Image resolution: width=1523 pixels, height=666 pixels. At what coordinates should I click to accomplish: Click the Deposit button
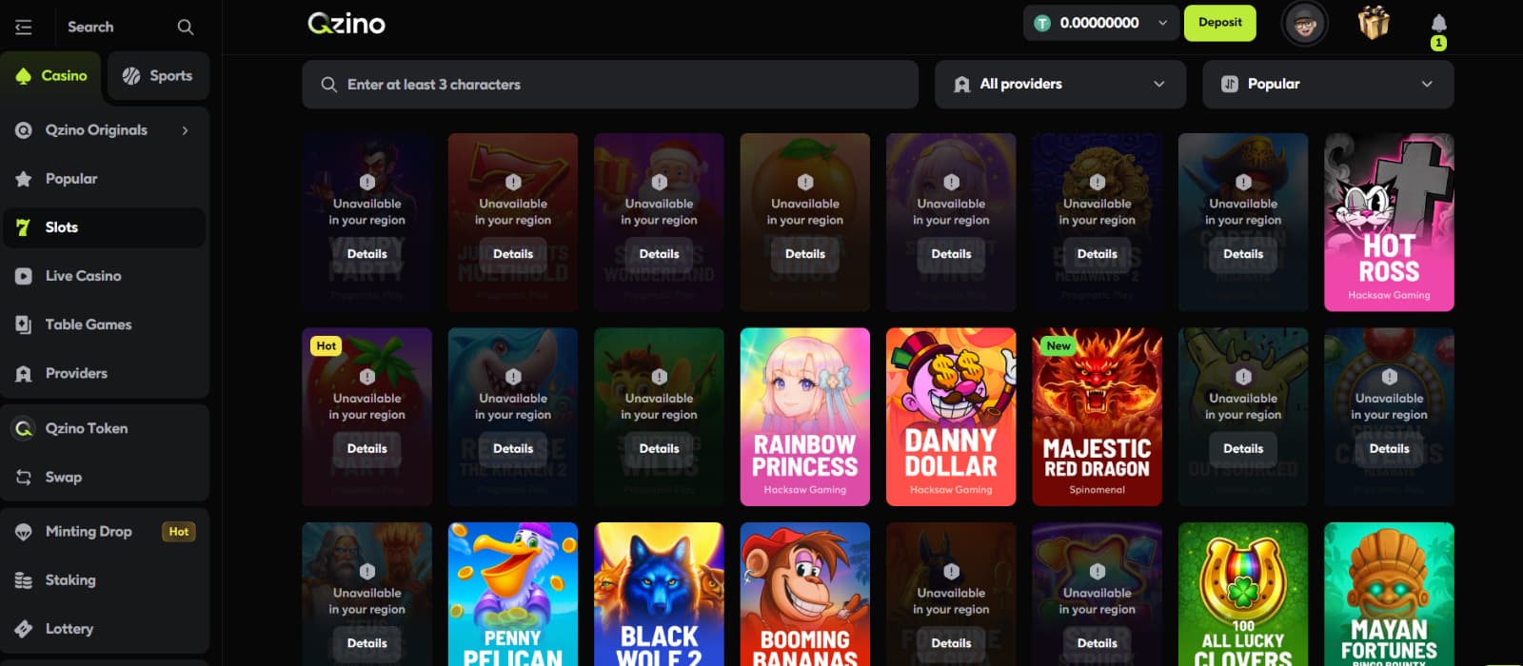[1220, 23]
